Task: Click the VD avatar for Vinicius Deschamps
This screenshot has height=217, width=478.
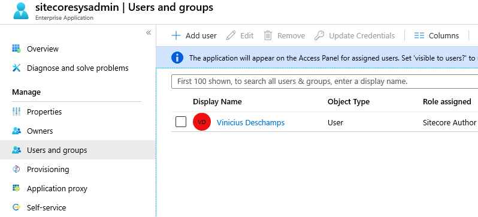Action: 202,122
